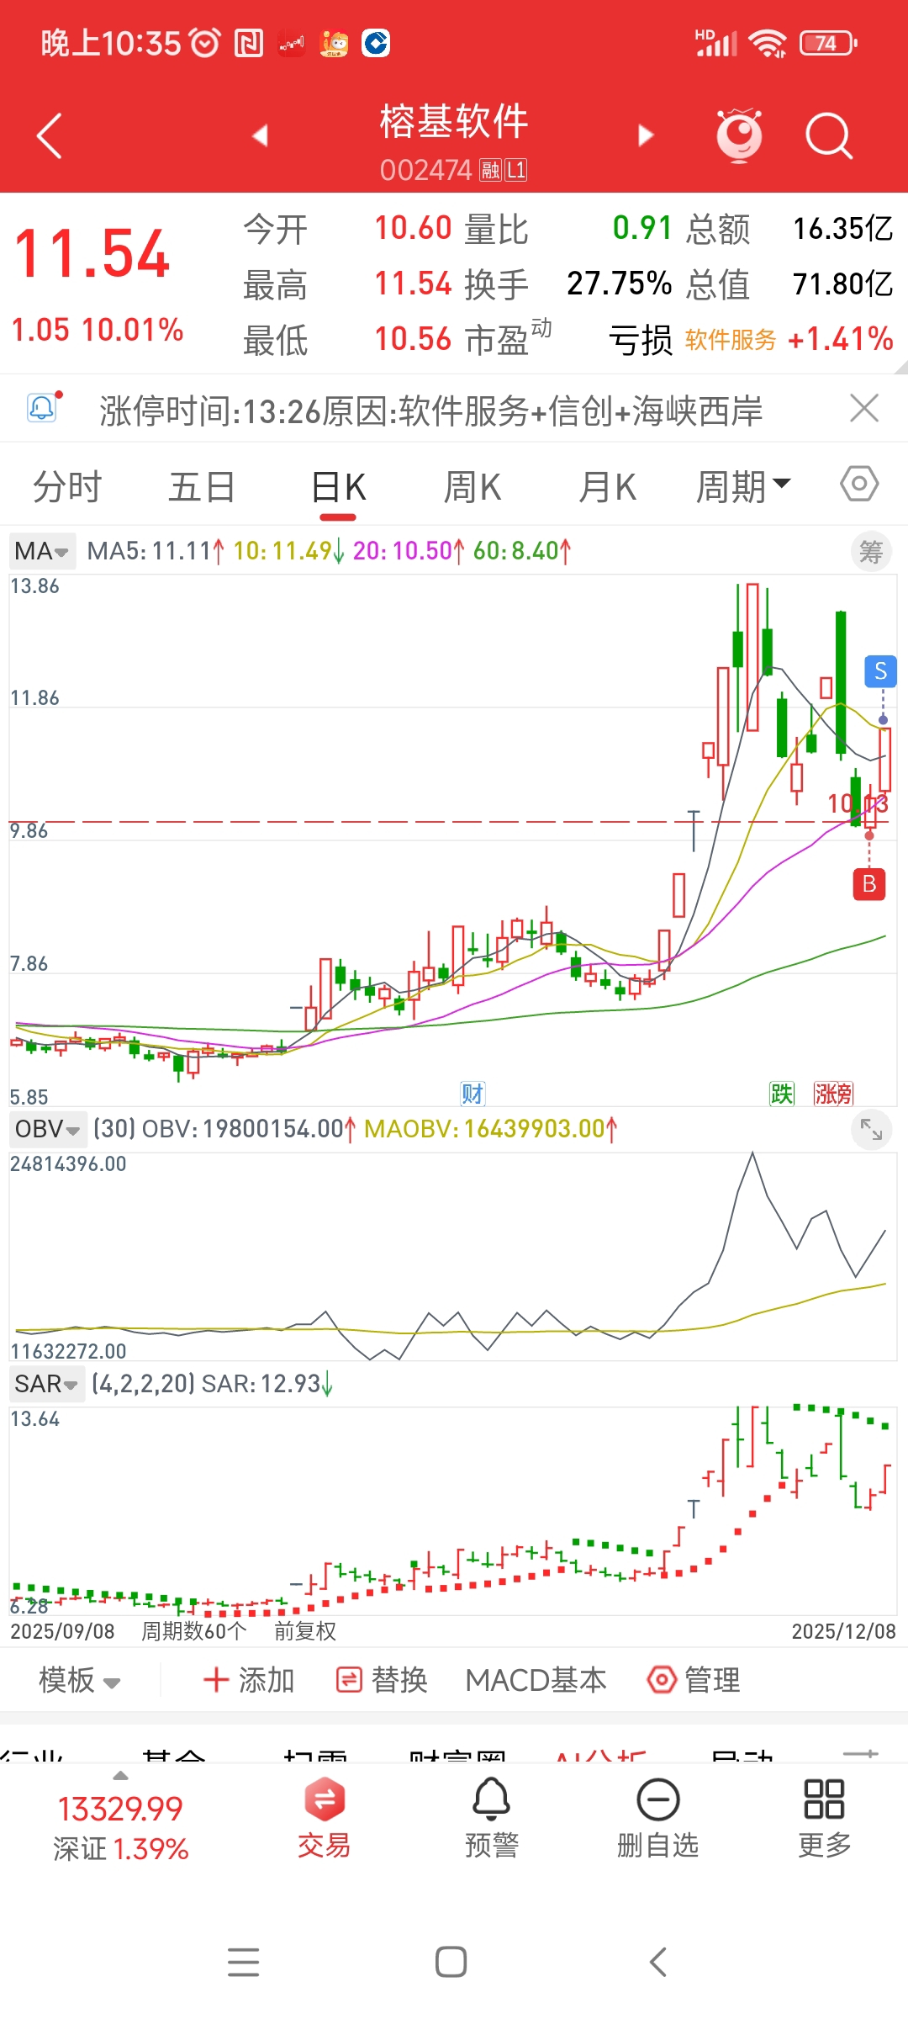Dismiss the limit-up reason banner

[x=864, y=409]
